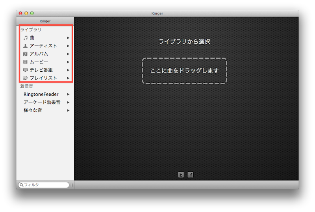
Task: Select アルバム in the library list
Action: (x=45, y=54)
